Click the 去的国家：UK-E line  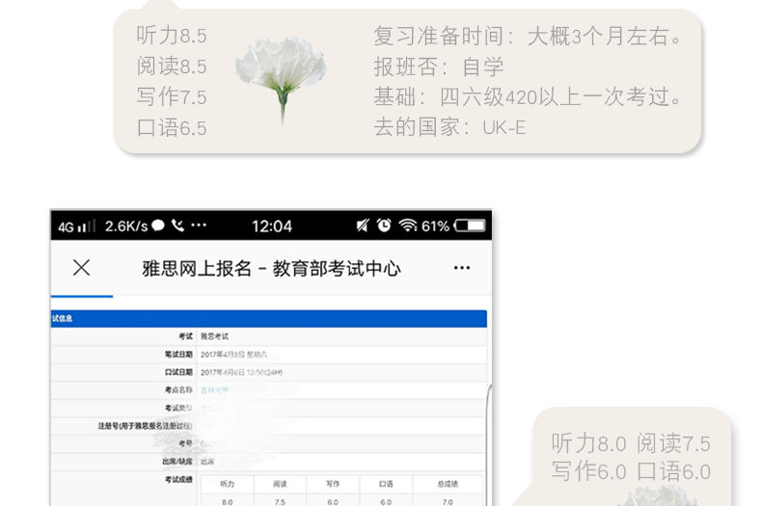449,127
